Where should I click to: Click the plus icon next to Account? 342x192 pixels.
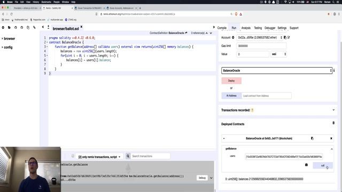[x=233, y=37]
